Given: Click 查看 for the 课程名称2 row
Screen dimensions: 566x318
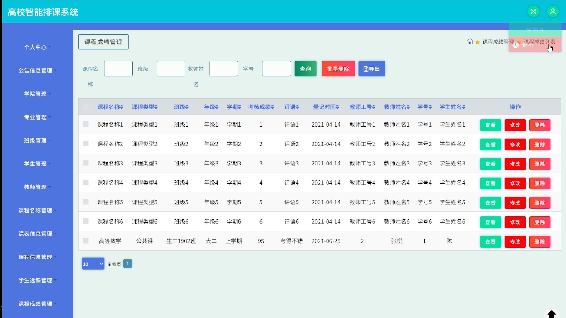Looking at the screenshot, I should 490,144.
